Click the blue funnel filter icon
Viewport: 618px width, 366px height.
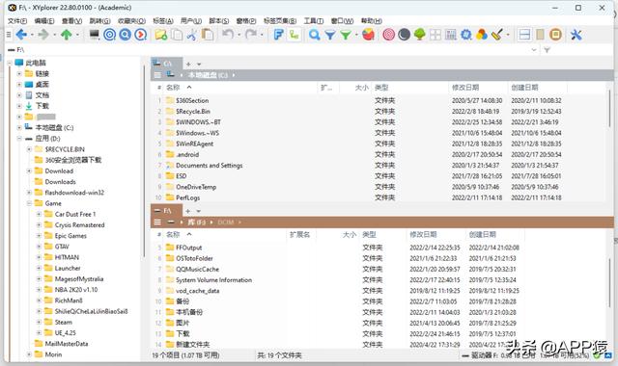point(330,35)
